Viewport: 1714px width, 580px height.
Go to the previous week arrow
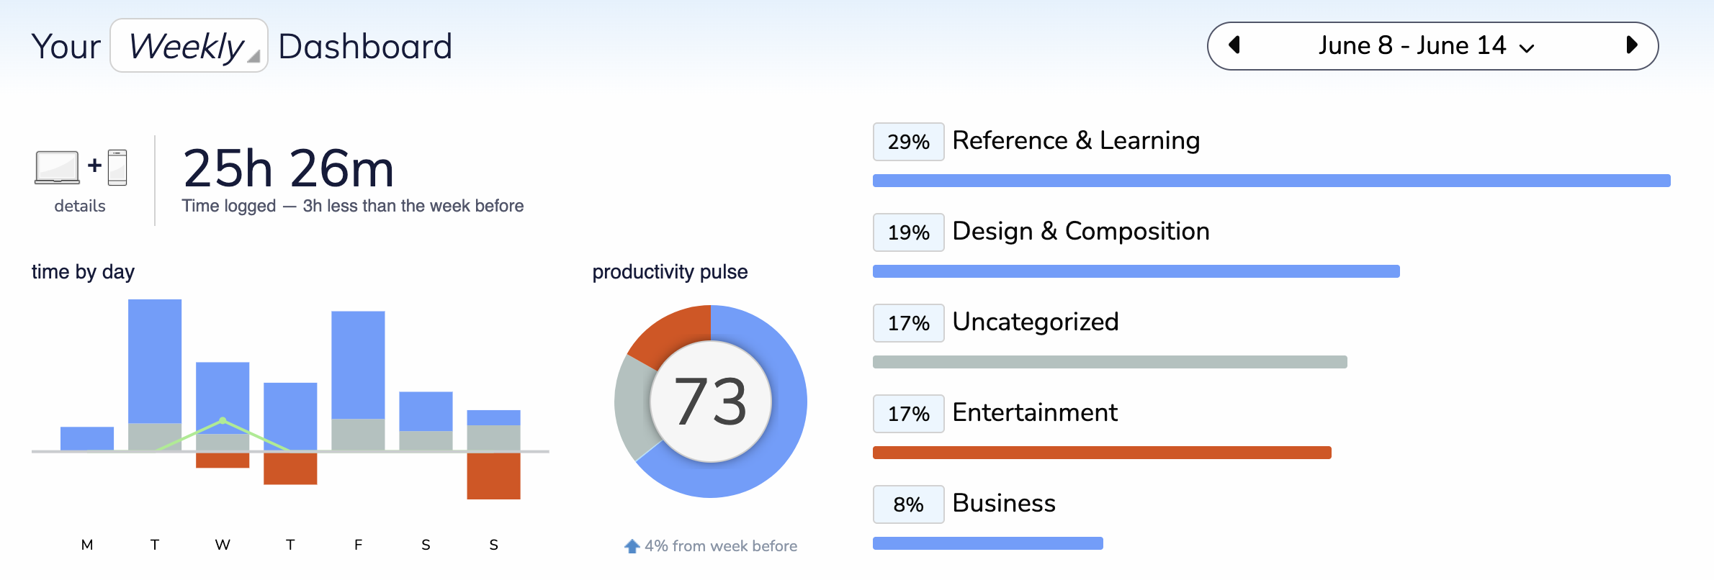tap(1234, 45)
